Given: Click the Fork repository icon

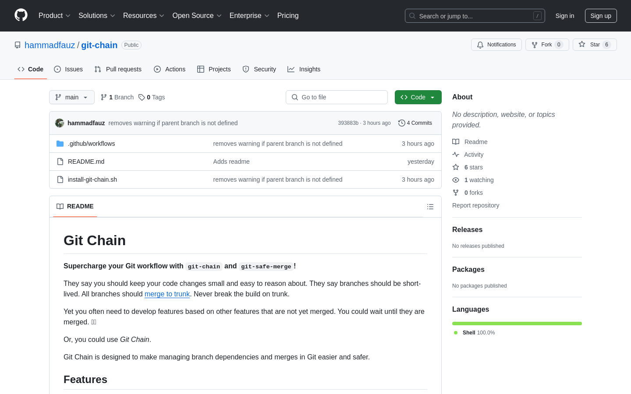Looking at the screenshot, I should (x=535, y=45).
